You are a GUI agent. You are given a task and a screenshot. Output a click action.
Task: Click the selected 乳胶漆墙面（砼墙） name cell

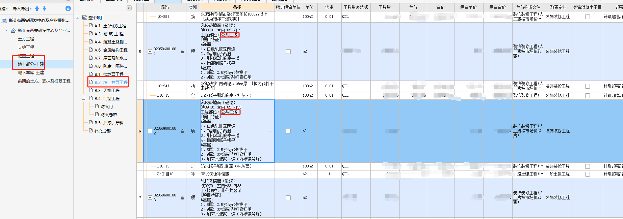(x=237, y=131)
